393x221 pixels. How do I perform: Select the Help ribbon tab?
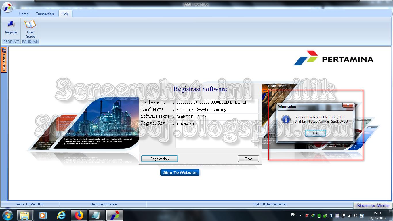click(x=65, y=14)
